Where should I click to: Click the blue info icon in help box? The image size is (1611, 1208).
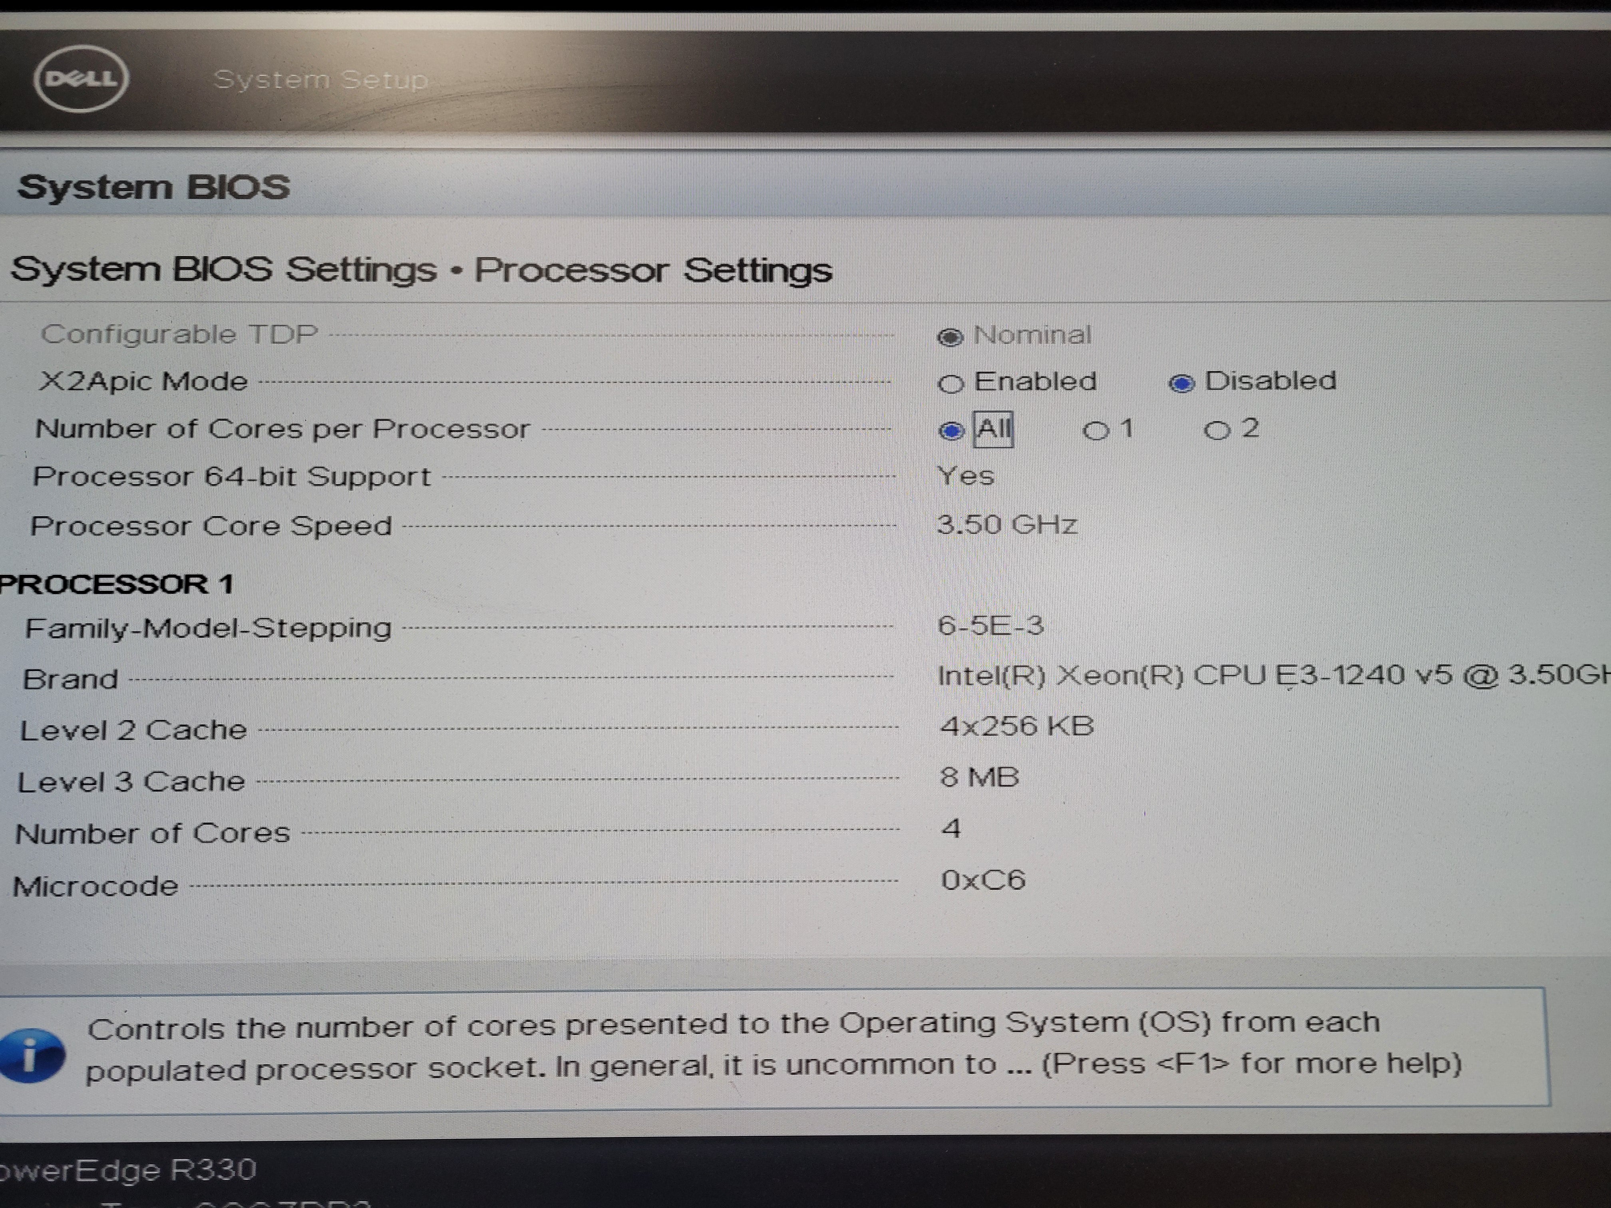[x=31, y=1054]
